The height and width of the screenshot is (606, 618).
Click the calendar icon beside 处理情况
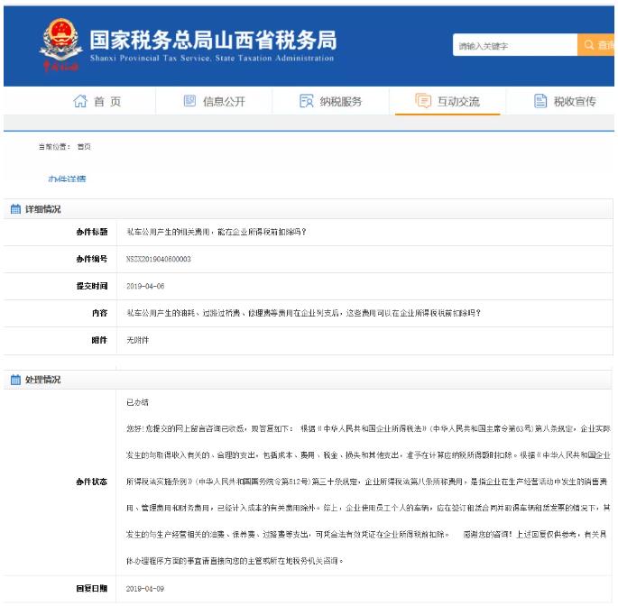pos(15,380)
